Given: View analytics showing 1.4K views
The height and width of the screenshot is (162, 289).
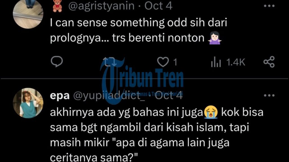Looking at the screenshot, I should (x=228, y=62).
